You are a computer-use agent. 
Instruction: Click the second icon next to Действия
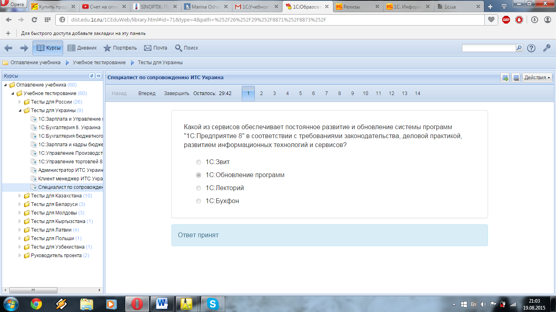(x=516, y=78)
